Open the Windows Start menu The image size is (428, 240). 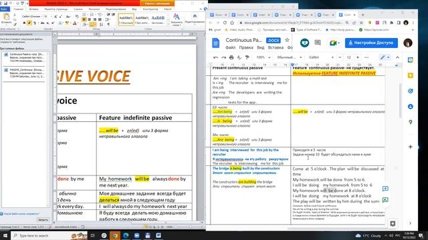[x=5, y=235]
